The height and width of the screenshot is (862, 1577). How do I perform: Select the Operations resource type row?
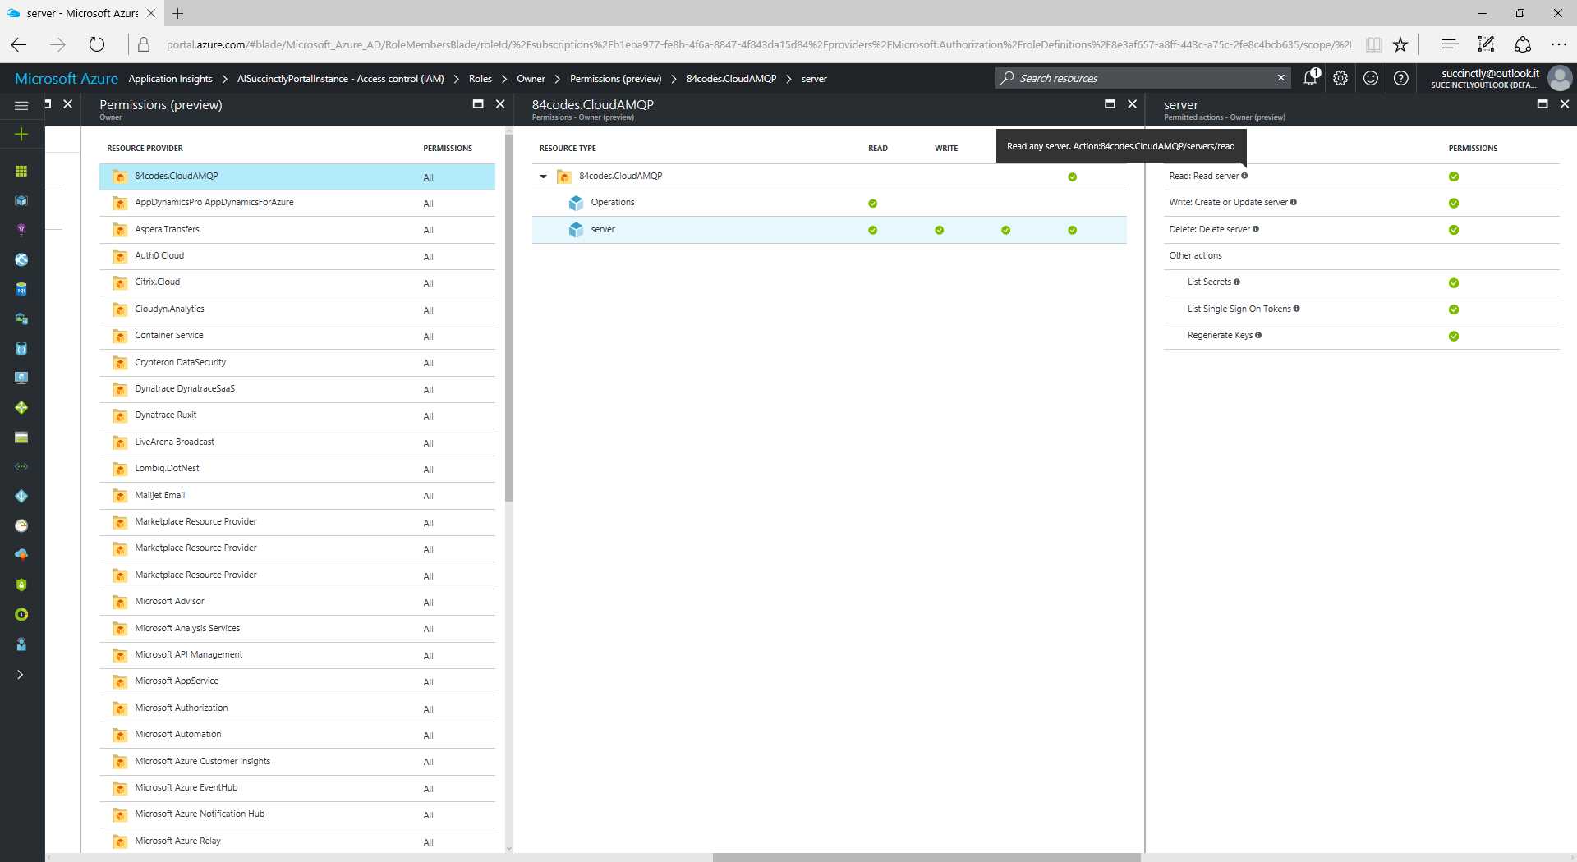click(829, 203)
